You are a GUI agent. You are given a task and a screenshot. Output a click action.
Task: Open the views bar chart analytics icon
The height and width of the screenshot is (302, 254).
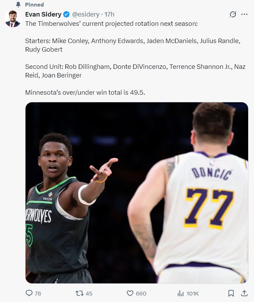click(181, 293)
